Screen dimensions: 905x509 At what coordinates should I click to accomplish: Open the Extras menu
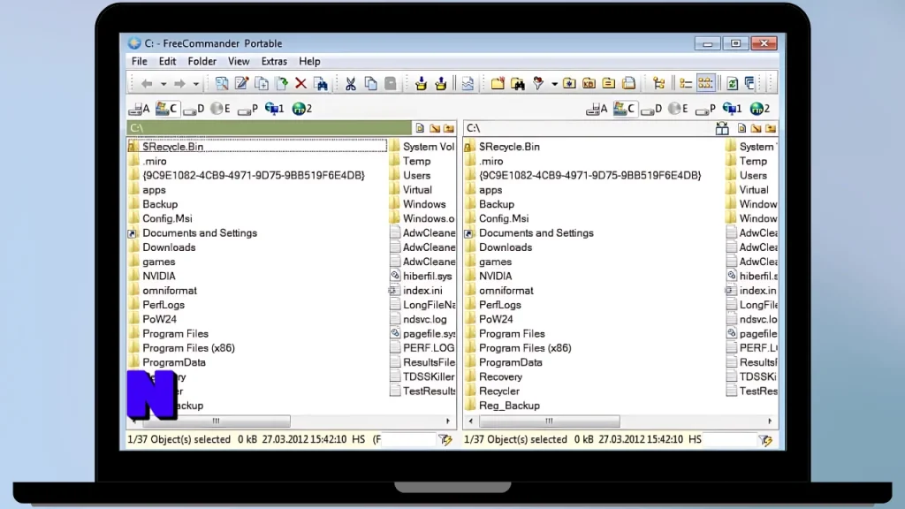click(x=274, y=61)
